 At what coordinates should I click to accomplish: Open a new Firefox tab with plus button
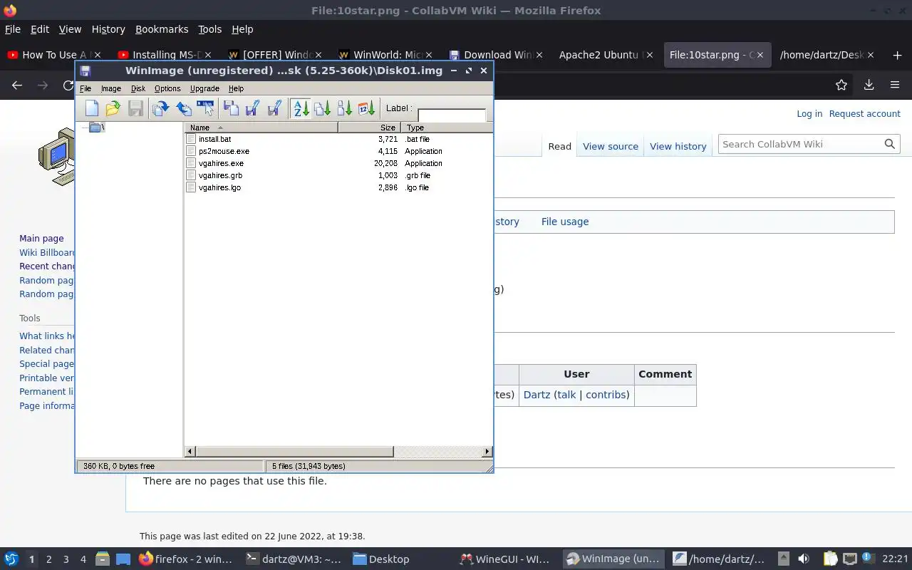[x=896, y=55]
